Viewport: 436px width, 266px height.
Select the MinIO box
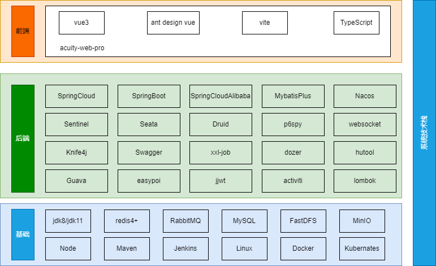(x=362, y=221)
